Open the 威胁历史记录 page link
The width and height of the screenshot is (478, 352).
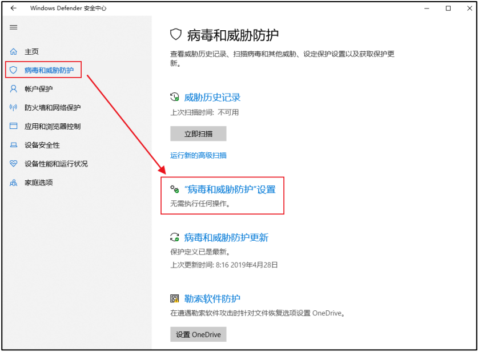click(x=213, y=97)
